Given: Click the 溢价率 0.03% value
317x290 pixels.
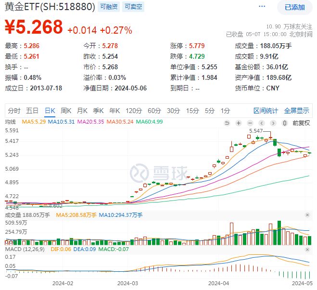Looking at the screenshot, I should tap(117, 77).
